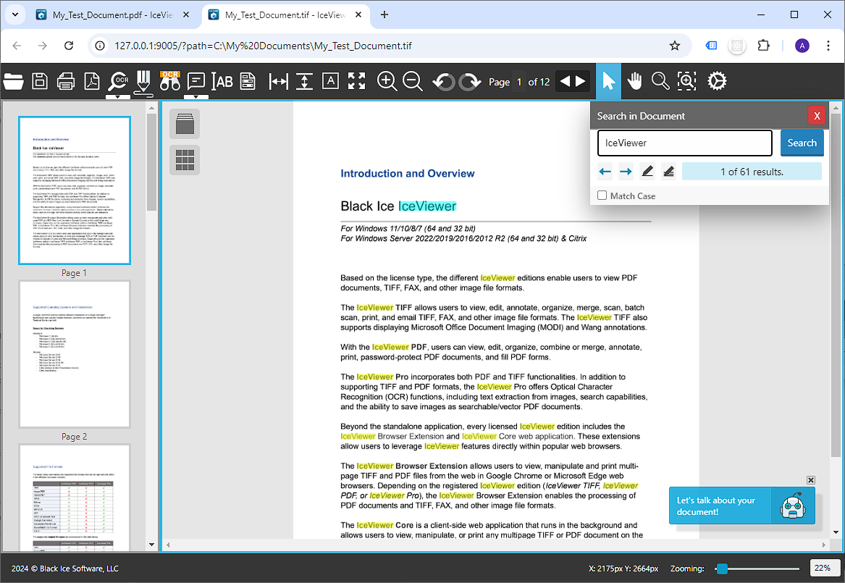Rotate the page clockwise

[470, 82]
